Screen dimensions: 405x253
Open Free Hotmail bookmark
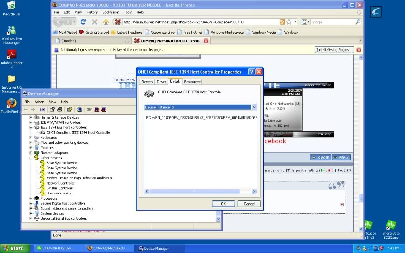(x=190, y=32)
